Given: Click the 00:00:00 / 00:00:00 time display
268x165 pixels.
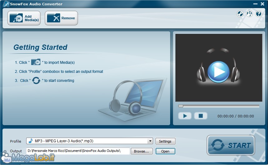Looking at the screenshot, I should 236,116.
